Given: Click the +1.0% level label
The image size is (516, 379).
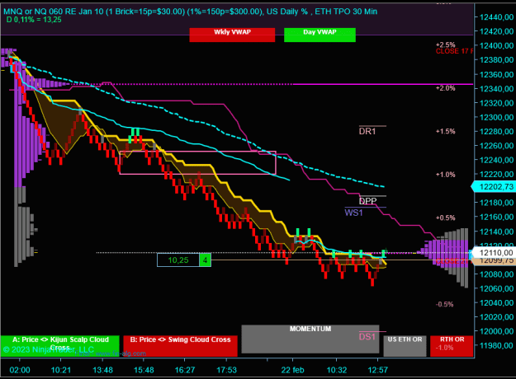Looking at the screenshot, I should [x=446, y=175].
